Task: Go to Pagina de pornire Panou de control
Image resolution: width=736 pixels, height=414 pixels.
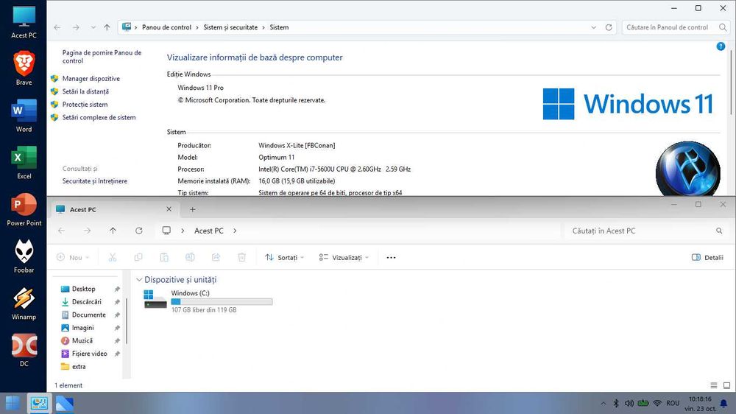Action: tap(102, 57)
